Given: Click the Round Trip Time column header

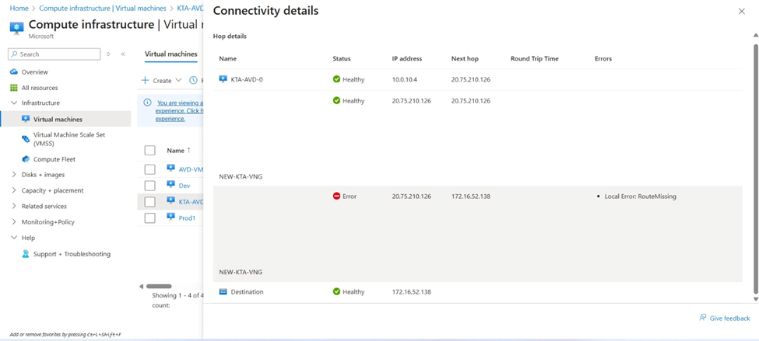Looking at the screenshot, I should (534, 58).
